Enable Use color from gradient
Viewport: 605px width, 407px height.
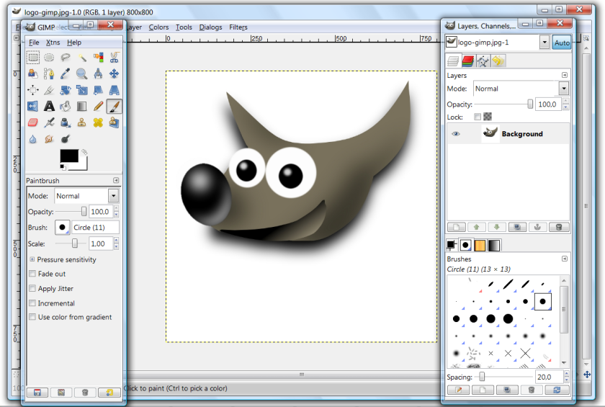click(x=33, y=317)
